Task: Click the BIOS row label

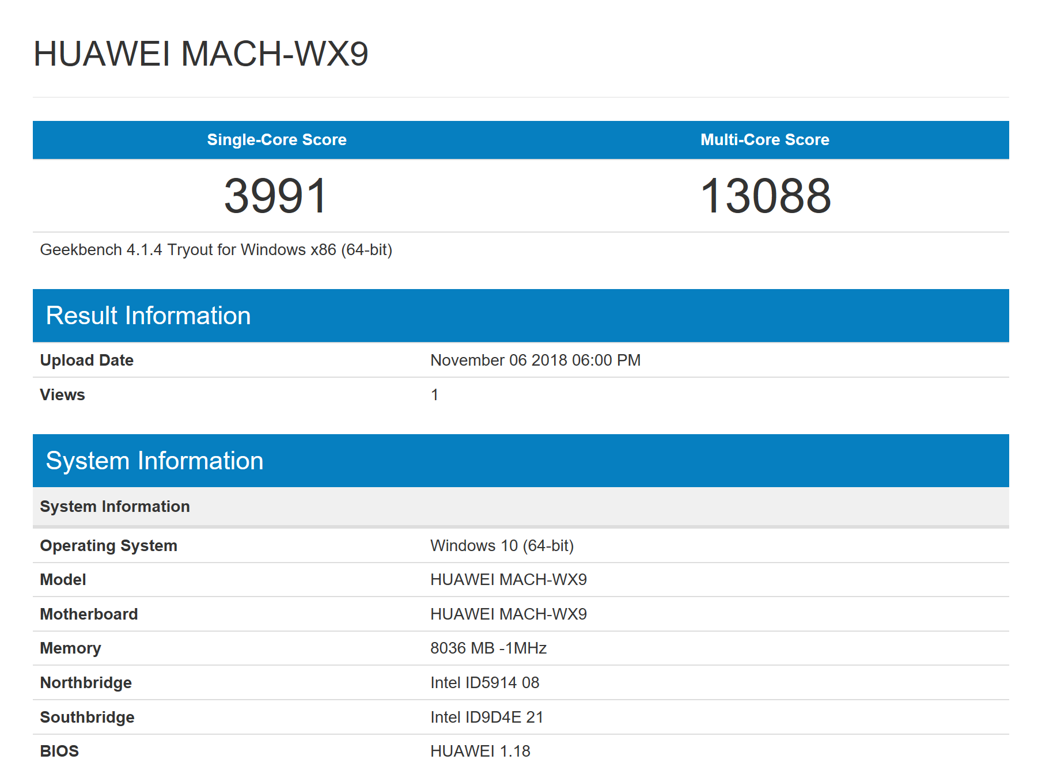Action: pyautogui.click(x=59, y=751)
